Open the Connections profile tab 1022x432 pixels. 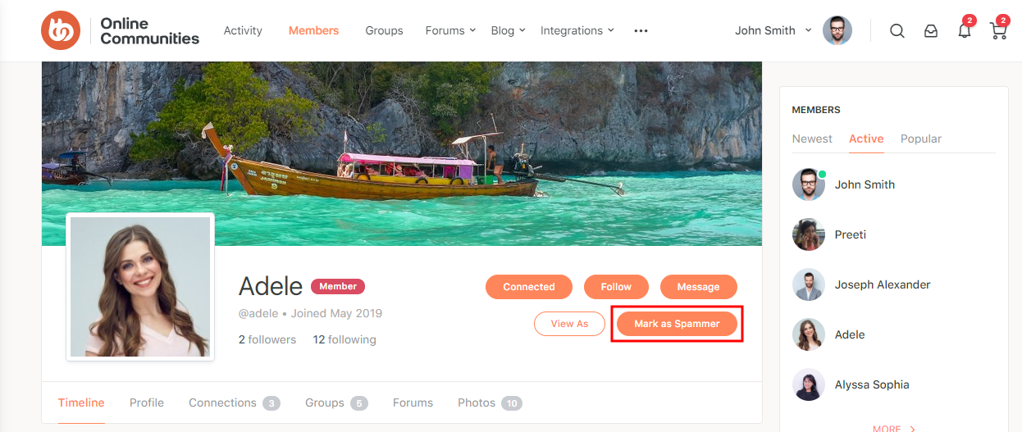234,402
